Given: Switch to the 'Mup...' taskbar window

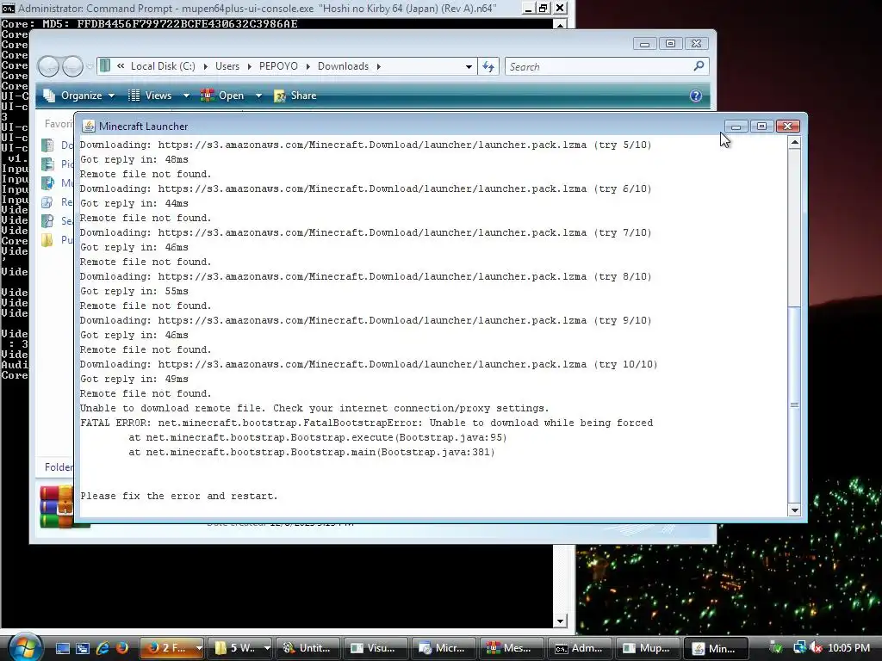Looking at the screenshot, I should (x=649, y=648).
